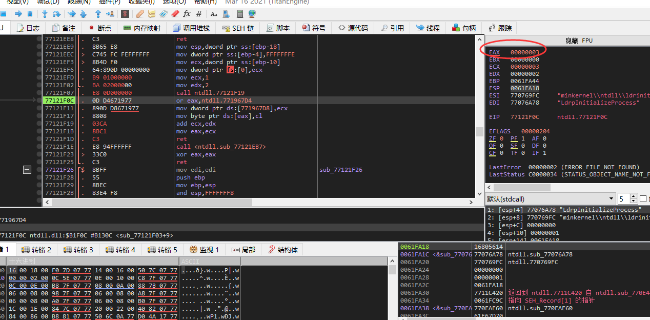Open the 插件(P) menu

tap(109, 2)
